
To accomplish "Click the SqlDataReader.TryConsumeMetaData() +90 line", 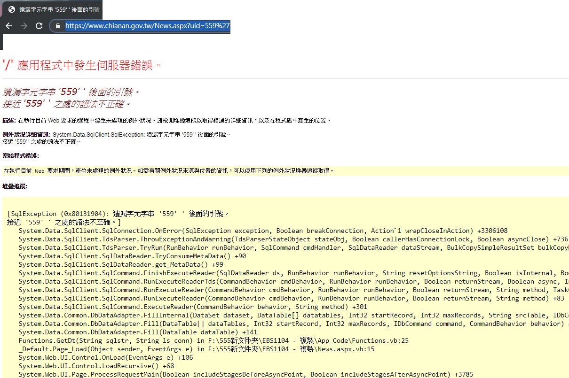I will pyautogui.click(x=132, y=256).
